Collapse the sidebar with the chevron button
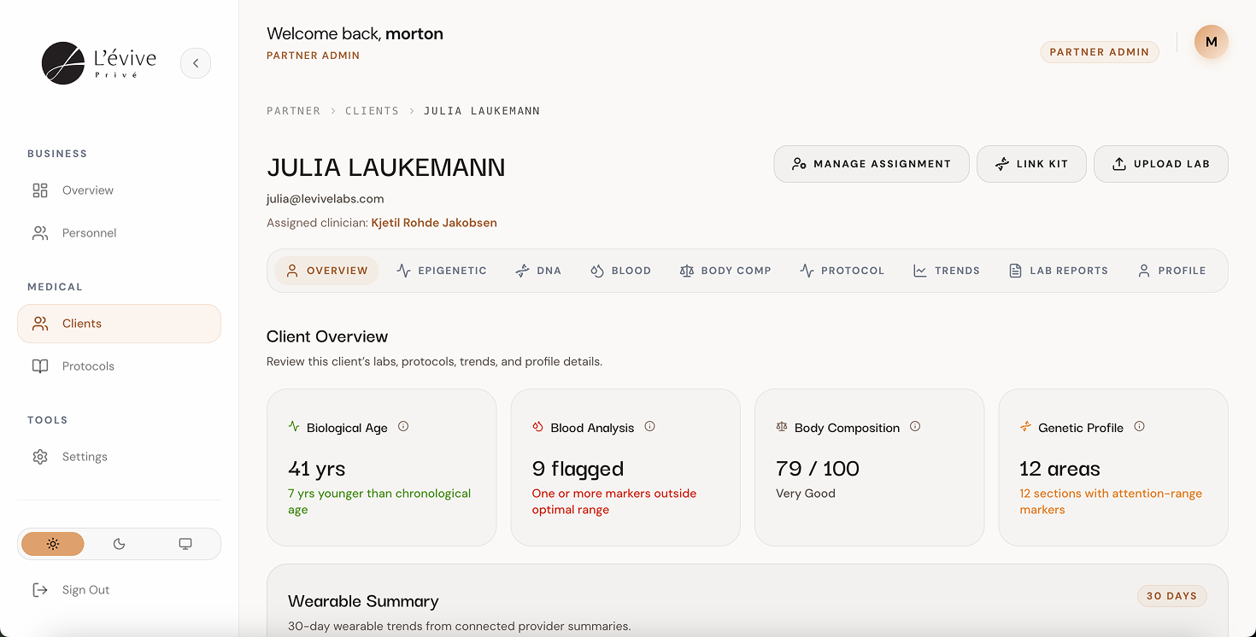The width and height of the screenshot is (1256, 637). (196, 63)
